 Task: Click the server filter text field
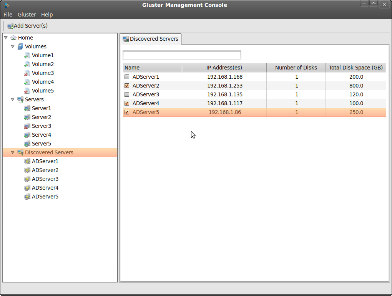click(182, 55)
